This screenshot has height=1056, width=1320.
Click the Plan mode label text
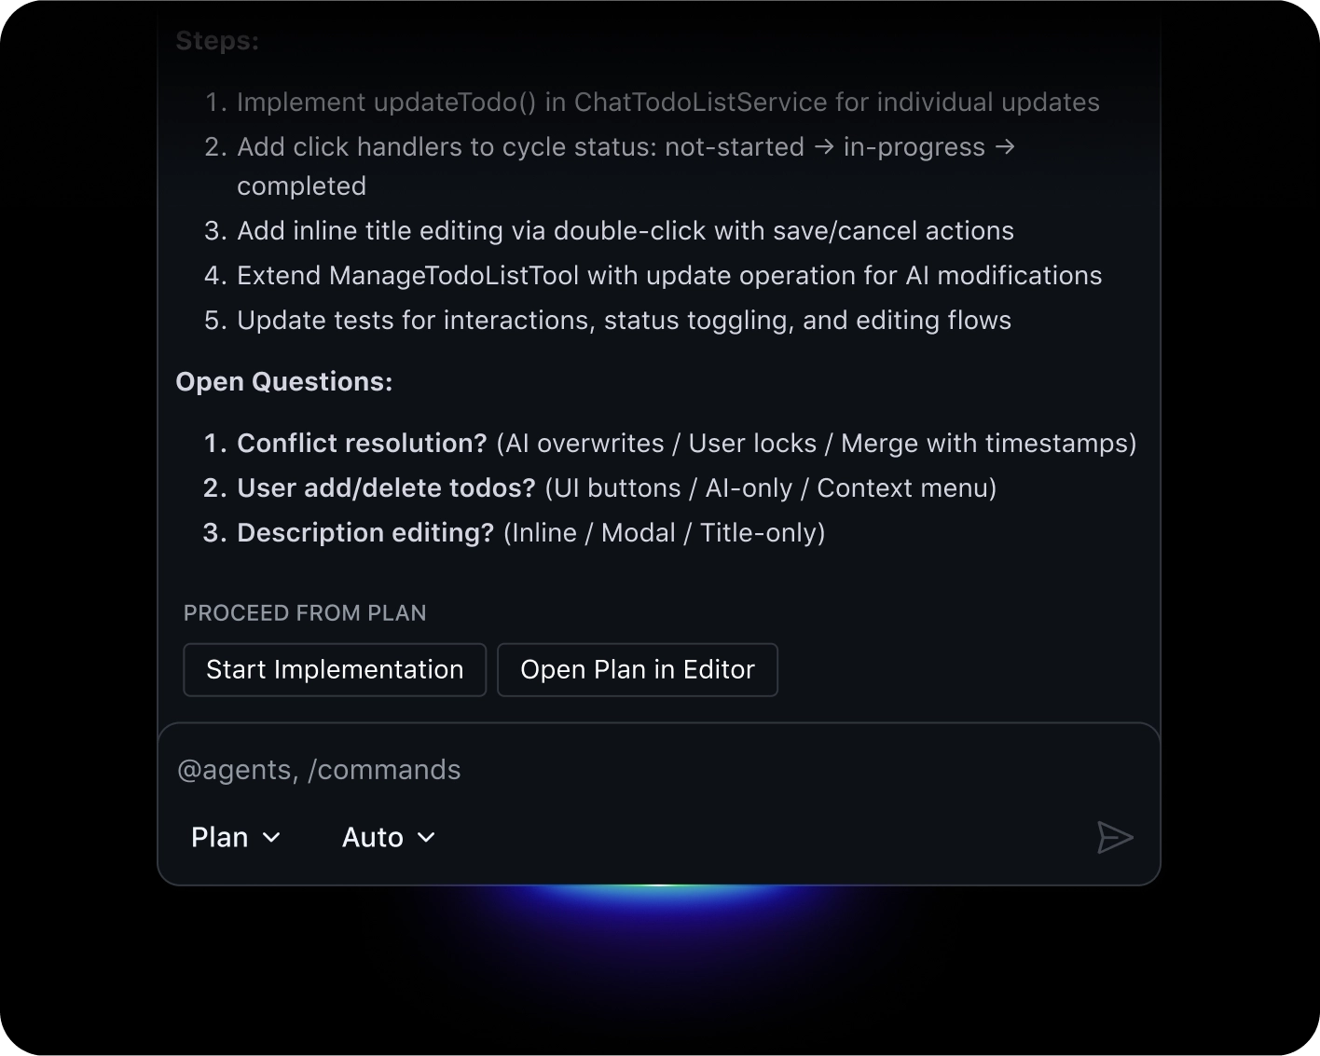[x=220, y=837]
